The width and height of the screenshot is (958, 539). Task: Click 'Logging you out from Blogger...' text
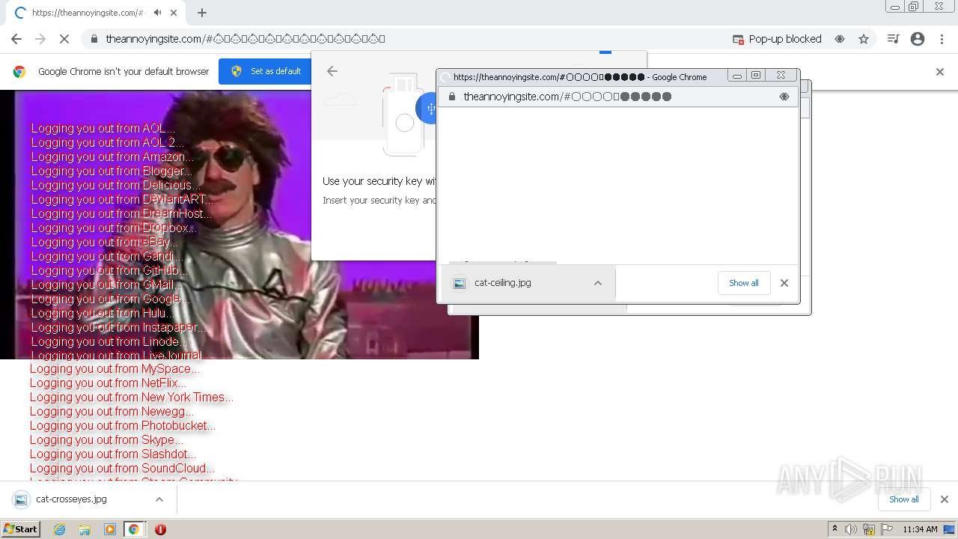coord(112,171)
